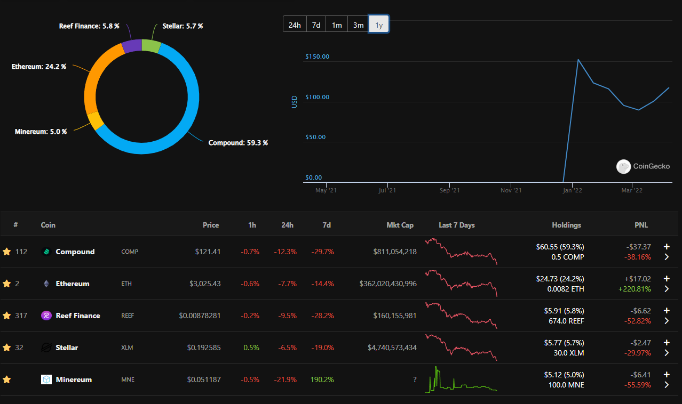Click the Compound coin logo
Image resolution: width=682 pixels, height=404 pixels.
tap(46, 252)
